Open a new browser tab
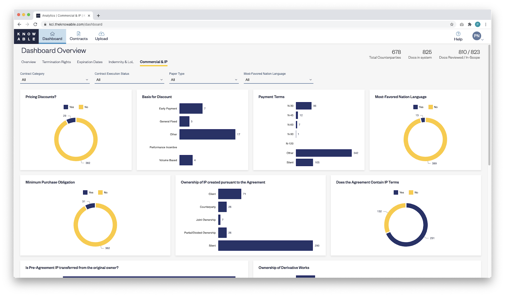505x296 pixels. (98, 15)
